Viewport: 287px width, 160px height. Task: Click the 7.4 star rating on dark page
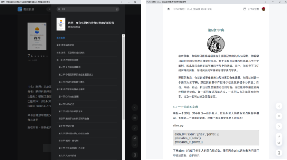click(38, 56)
